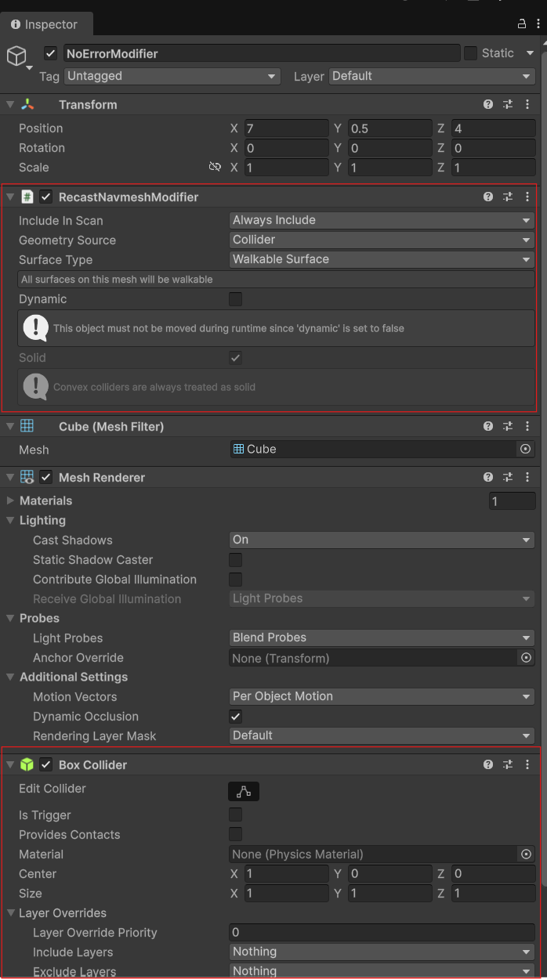547x979 pixels.
Task: Click the Inspector lock icon
Action: coord(522,23)
